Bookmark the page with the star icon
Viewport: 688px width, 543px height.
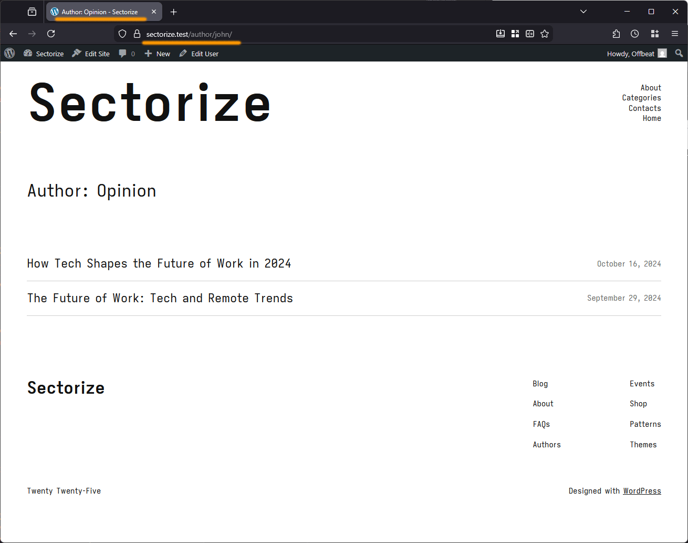point(545,33)
